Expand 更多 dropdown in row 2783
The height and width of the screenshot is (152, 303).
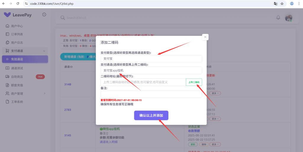[x=215, y=119]
